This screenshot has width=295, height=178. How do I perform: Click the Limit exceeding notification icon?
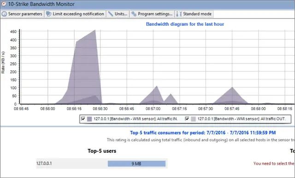48,14
